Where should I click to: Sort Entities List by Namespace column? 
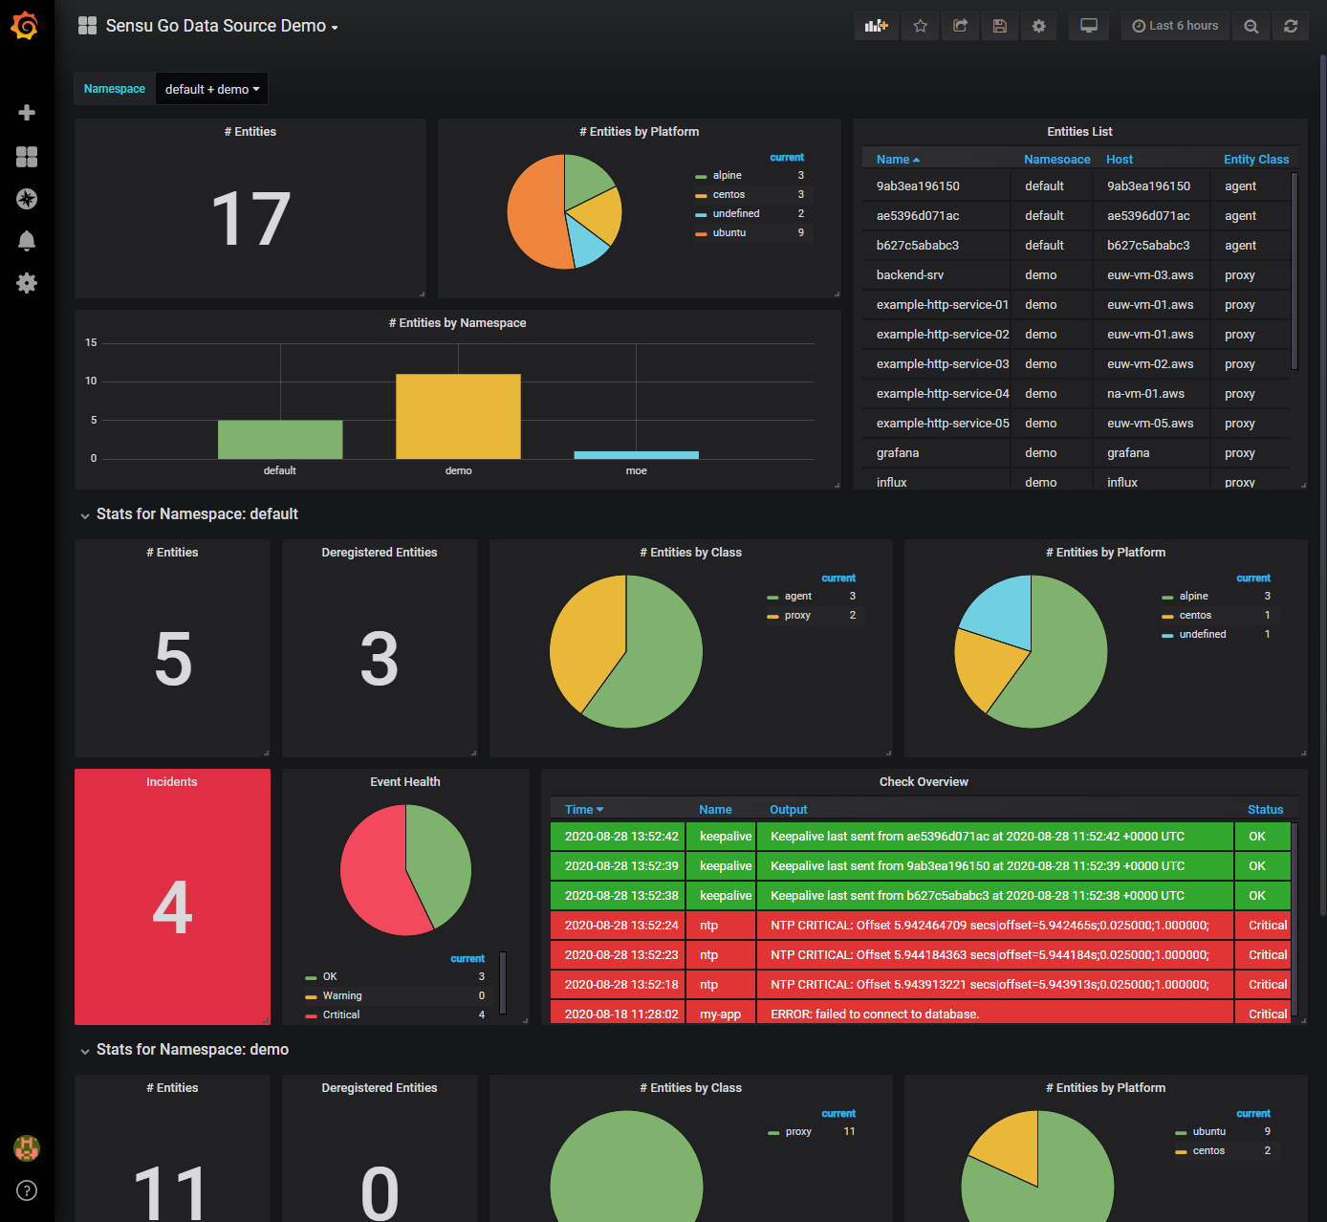1057,160
